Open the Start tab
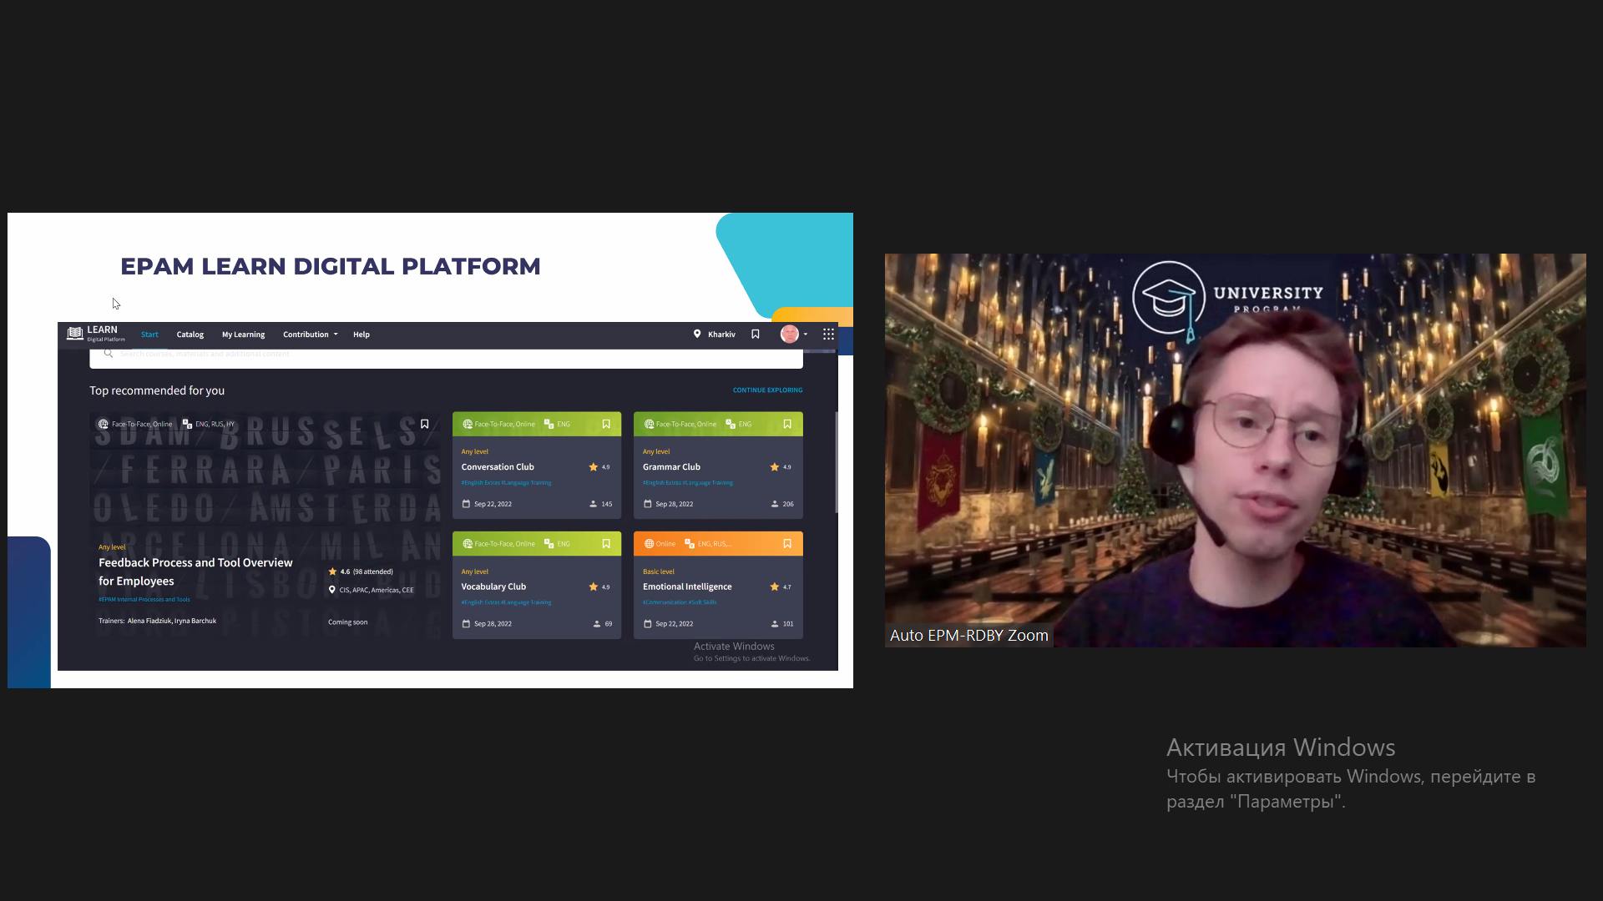 tap(149, 335)
